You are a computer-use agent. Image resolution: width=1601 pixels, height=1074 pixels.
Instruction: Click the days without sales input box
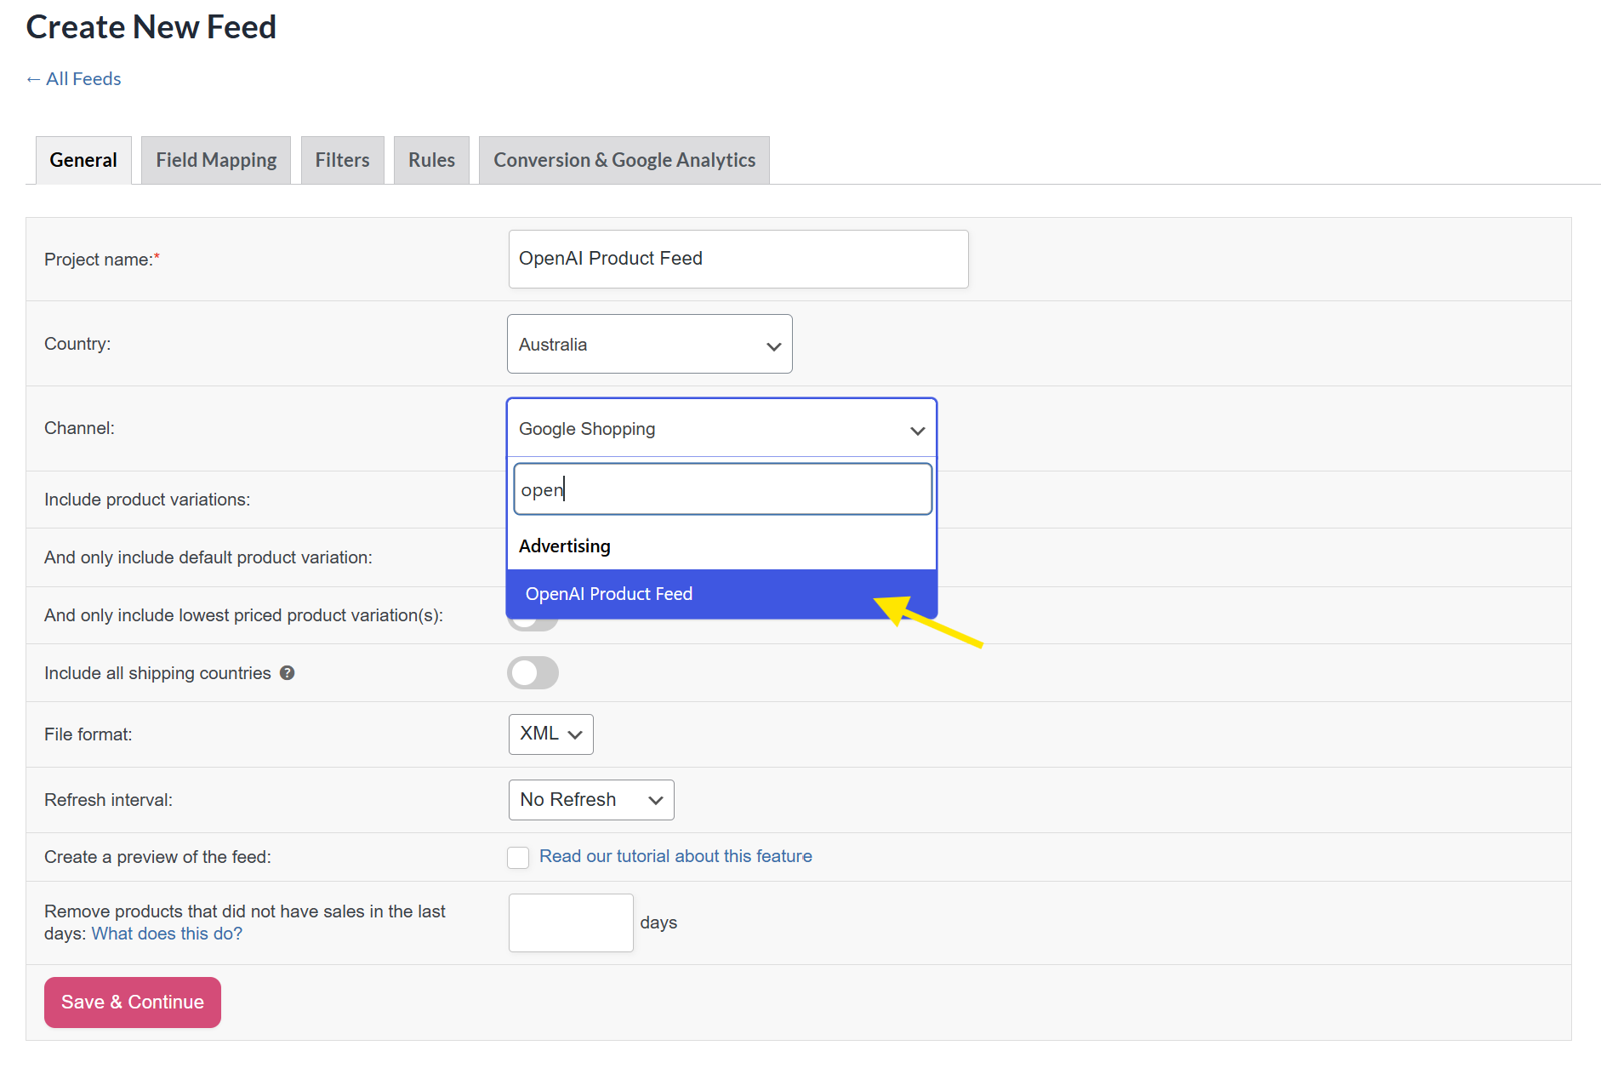click(570, 923)
